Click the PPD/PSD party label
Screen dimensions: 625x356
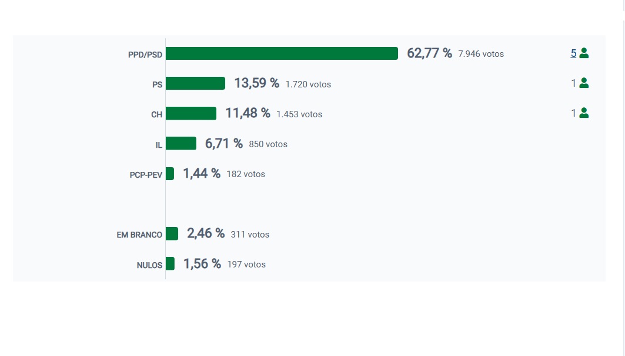point(145,55)
